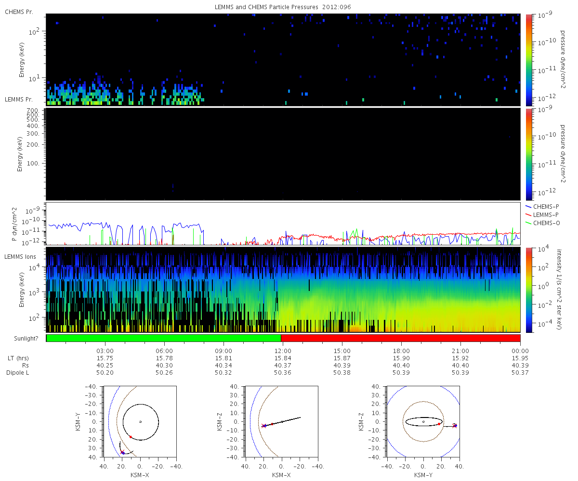
Task: Click the red segment of Sunlight bar
Action: 401,338
